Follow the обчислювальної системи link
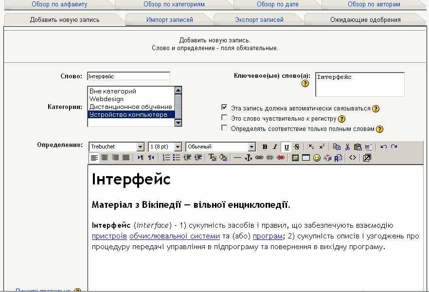The image size is (429, 292). (175, 236)
